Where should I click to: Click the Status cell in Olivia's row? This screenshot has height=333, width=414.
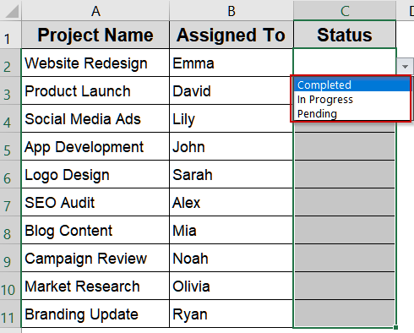[x=345, y=286]
